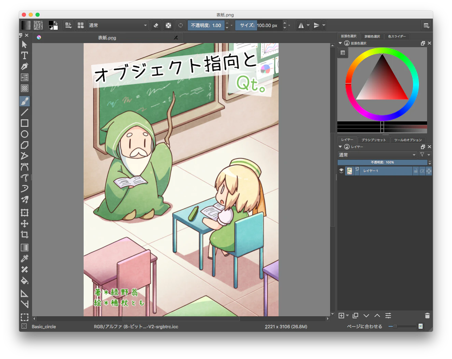Open the layer blend mode 通常 dropdown

coord(377,155)
